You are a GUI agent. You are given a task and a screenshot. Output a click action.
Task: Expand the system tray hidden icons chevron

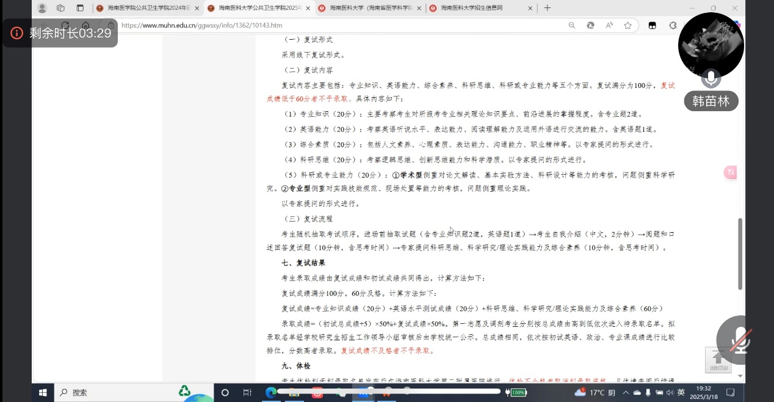[626, 393]
